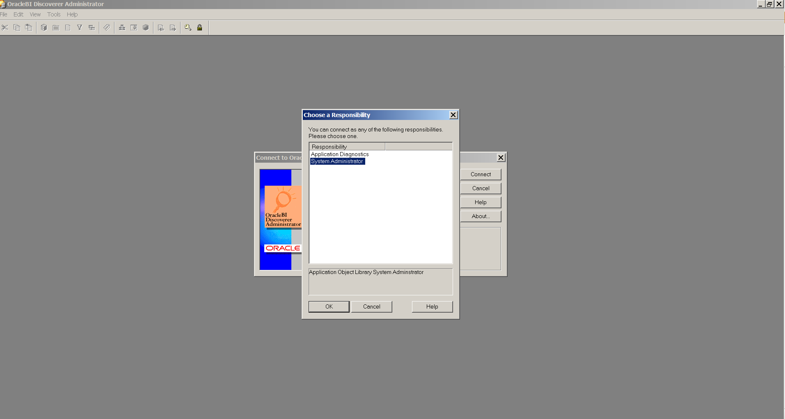The width and height of the screenshot is (785, 419).
Task: Open the Edit menu
Action: tap(18, 14)
